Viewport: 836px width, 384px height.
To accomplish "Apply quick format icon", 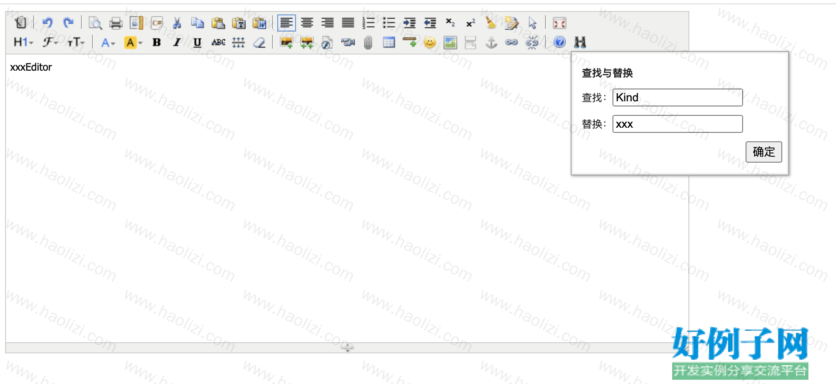I will [511, 23].
